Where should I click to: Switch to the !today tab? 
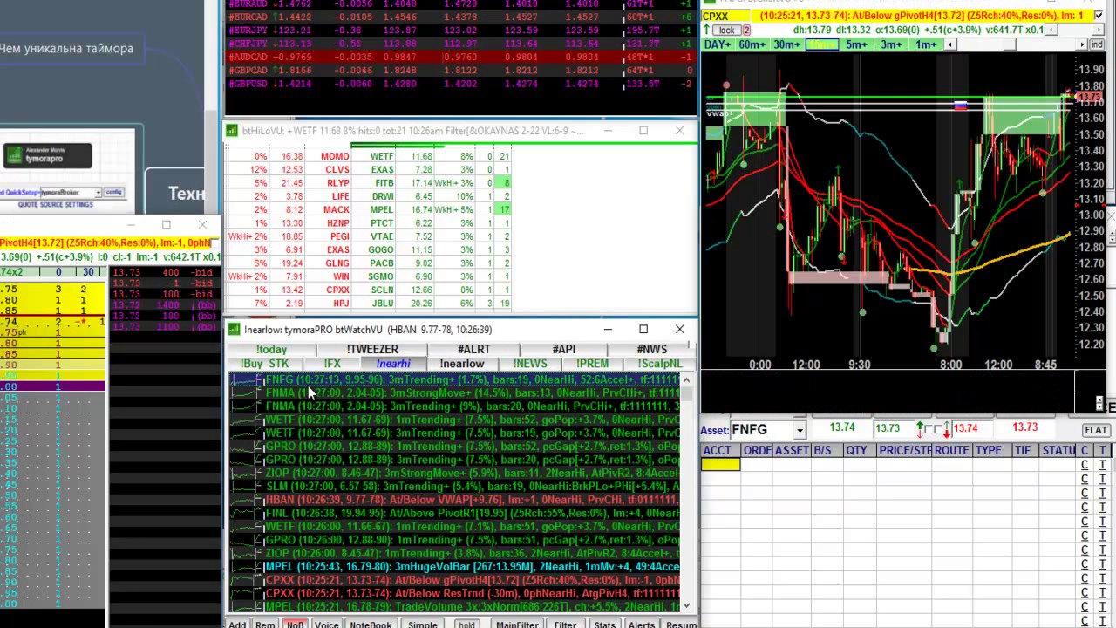pos(271,349)
